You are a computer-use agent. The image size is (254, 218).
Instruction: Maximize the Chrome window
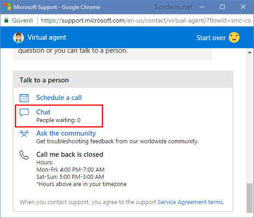coord(222,7)
